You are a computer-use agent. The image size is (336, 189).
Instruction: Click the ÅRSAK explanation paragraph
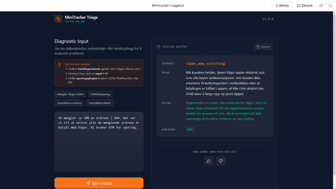point(225,83)
